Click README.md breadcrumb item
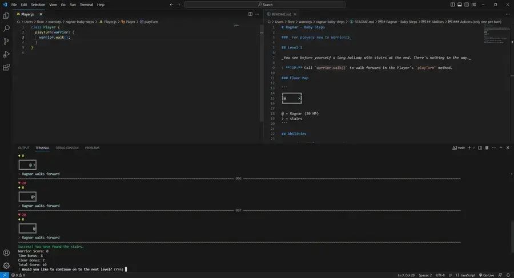The width and height of the screenshot is (514, 278). pyautogui.click(x=362, y=22)
